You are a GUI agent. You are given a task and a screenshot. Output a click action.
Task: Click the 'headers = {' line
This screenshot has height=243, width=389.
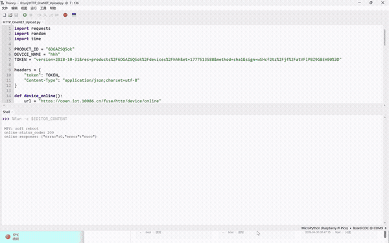[27, 70]
